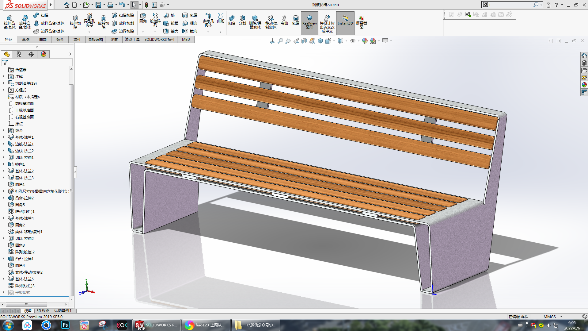Open the 曲面 surfaces ribbon tab

(43, 40)
